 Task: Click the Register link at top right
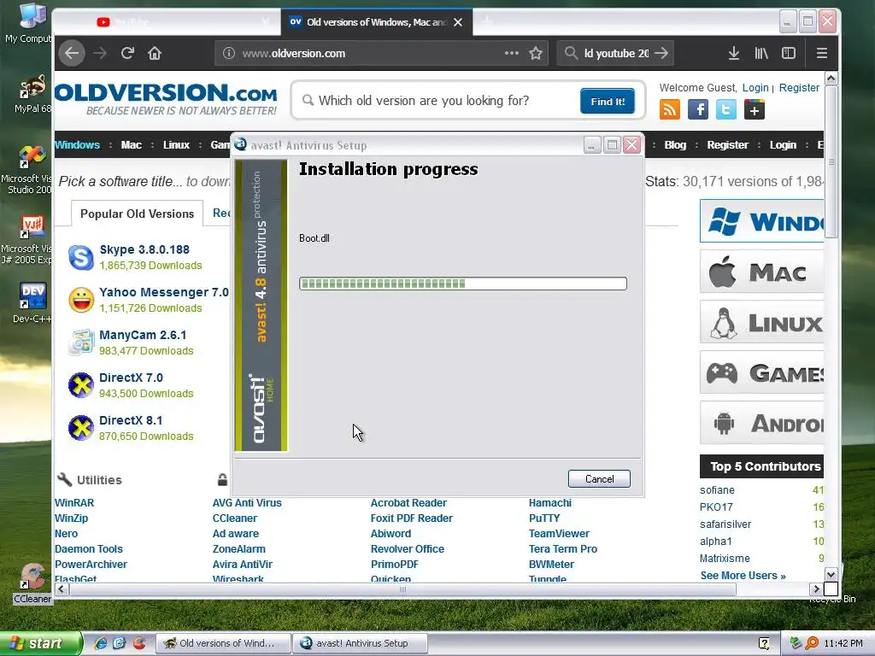tap(799, 88)
